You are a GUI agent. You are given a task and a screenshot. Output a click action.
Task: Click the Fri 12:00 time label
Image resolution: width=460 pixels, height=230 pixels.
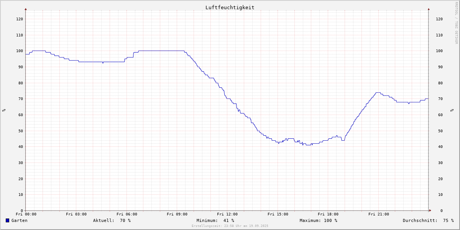pos(227,214)
